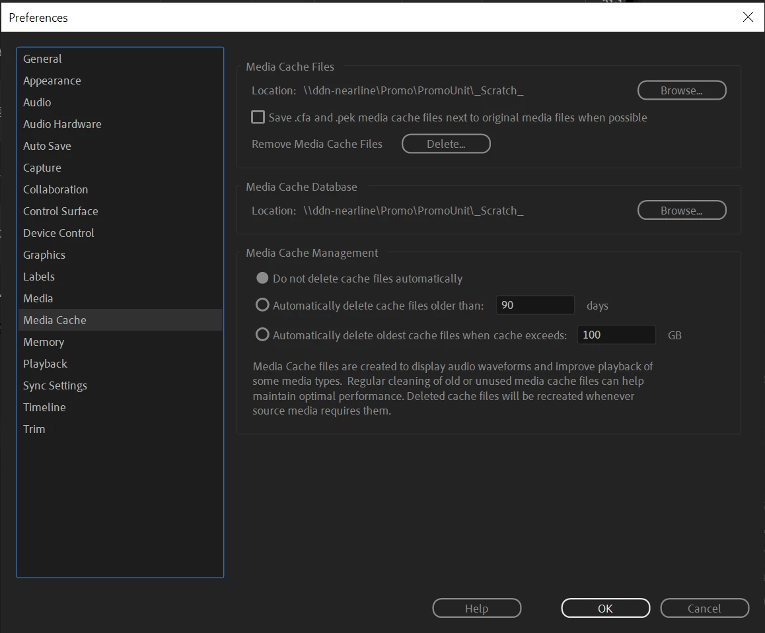
Task: Click Delete to remove media cache files
Action: (x=446, y=144)
